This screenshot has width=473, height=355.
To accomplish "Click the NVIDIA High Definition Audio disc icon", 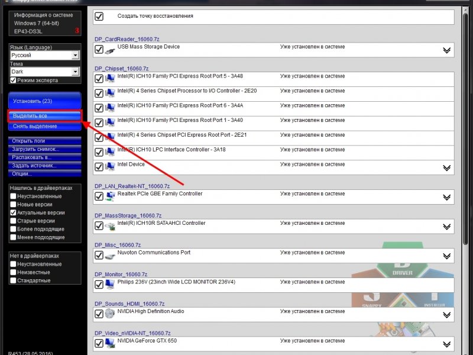I will pyautogui.click(x=110, y=314).
